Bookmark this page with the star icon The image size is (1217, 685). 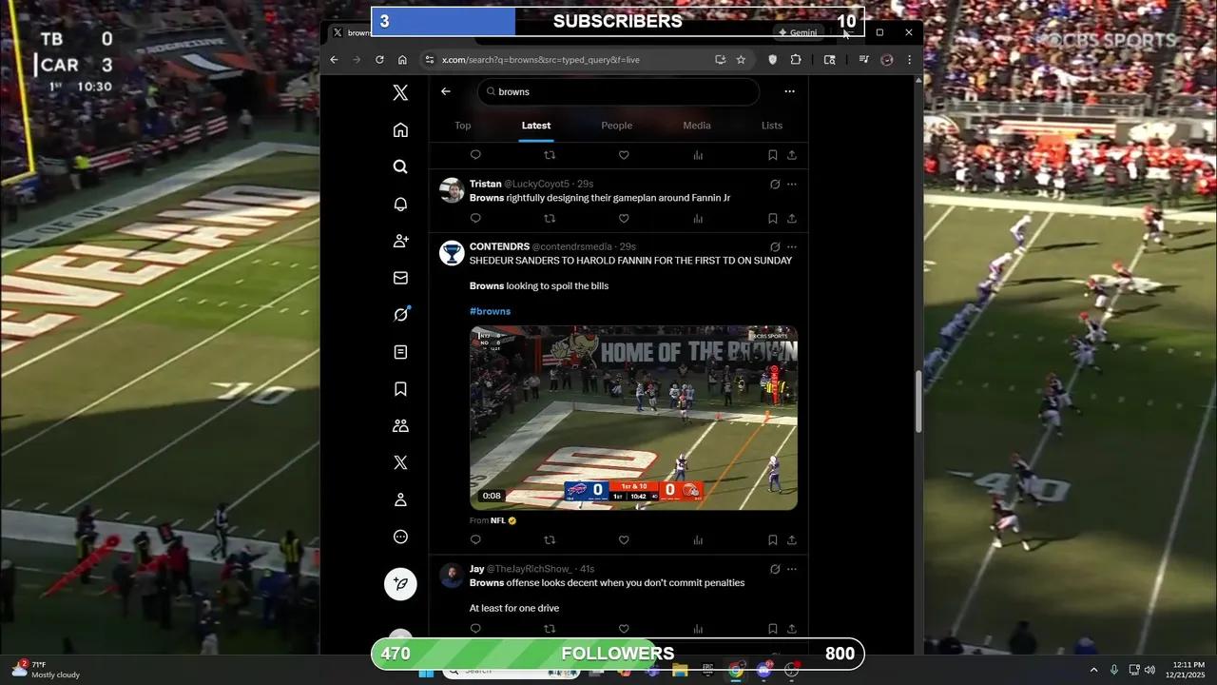pyautogui.click(x=741, y=59)
